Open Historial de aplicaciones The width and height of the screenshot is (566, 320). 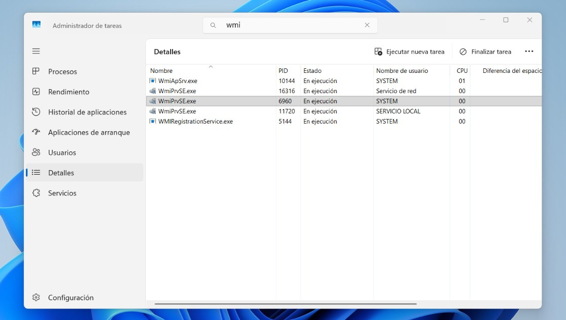tap(85, 112)
